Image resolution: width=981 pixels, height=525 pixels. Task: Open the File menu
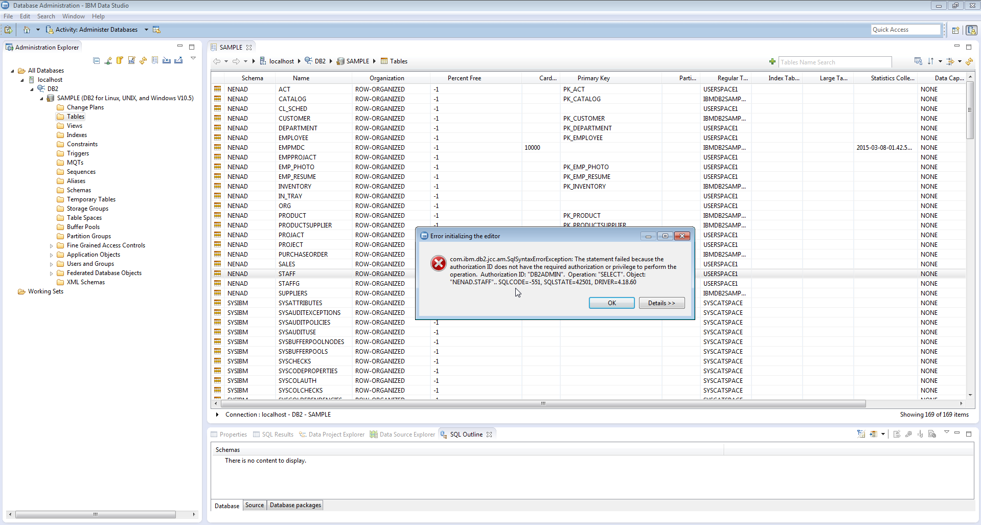pos(8,16)
